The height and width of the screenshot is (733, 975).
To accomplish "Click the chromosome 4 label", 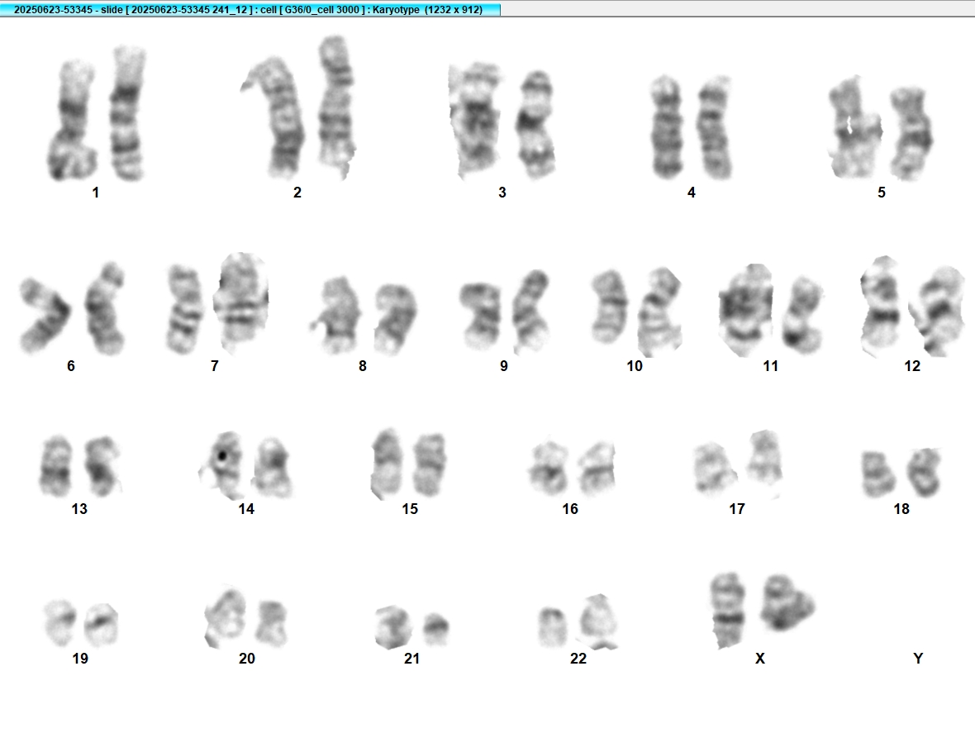I will point(692,193).
